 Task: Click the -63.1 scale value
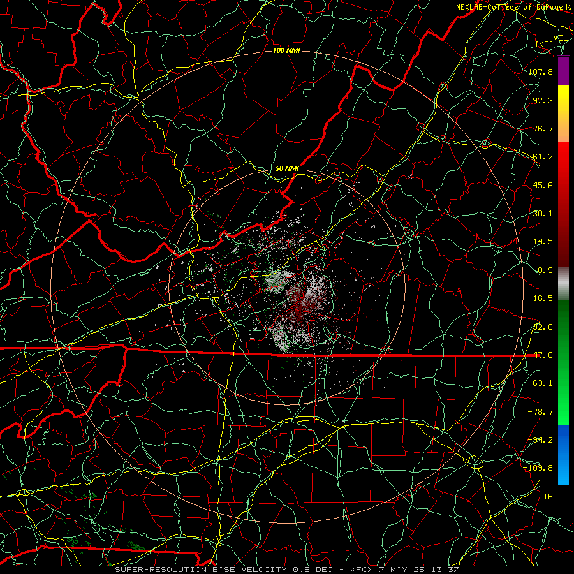[x=540, y=383]
